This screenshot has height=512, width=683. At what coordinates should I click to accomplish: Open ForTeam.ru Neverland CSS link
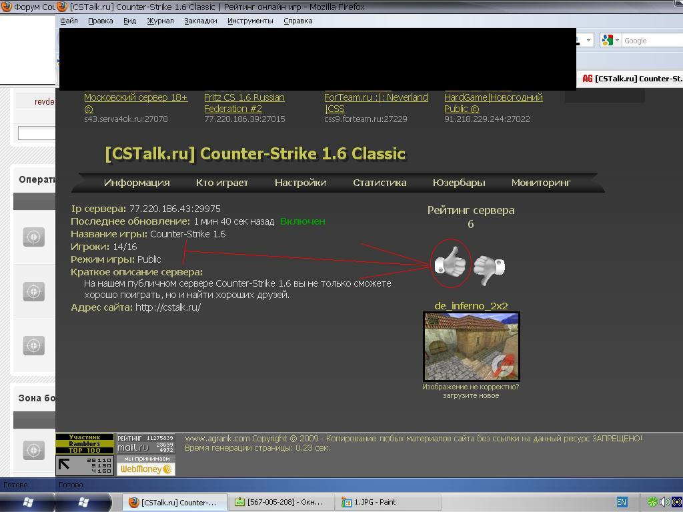pyautogui.click(x=376, y=103)
